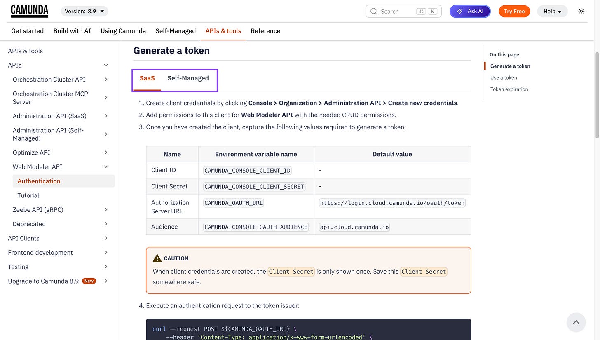Click the Client ID table cell
This screenshot has height=340, width=600.
tap(172, 170)
